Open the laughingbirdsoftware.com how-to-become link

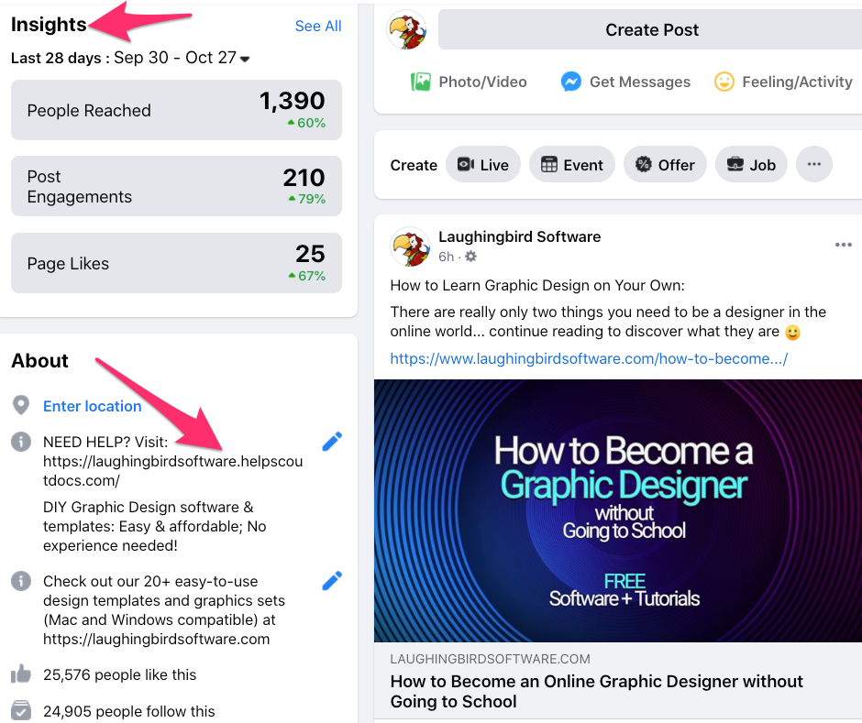click(x=589, y=359)
